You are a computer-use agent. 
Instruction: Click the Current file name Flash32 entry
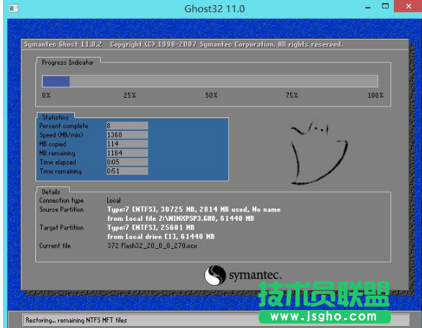tap(152, 246)
